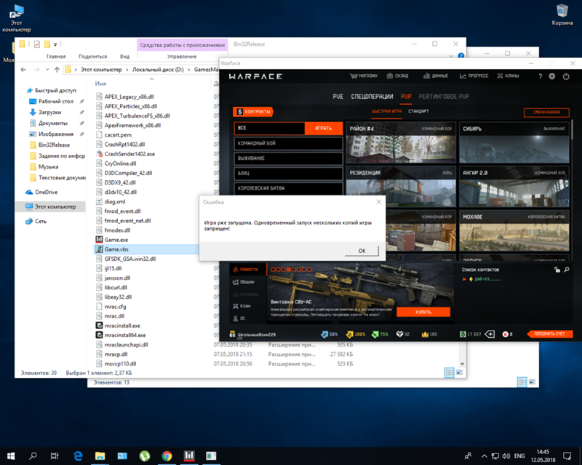Select the Все game mode filter
Image resolution: width=582 pixels, height=465 pixels.
point(269,129)
